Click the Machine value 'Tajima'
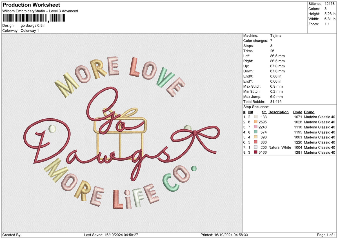 pos(276,36)
